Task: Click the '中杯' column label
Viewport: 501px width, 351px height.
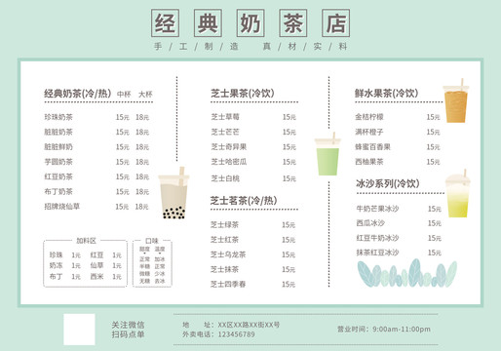Action: click(x=124, y=95)
